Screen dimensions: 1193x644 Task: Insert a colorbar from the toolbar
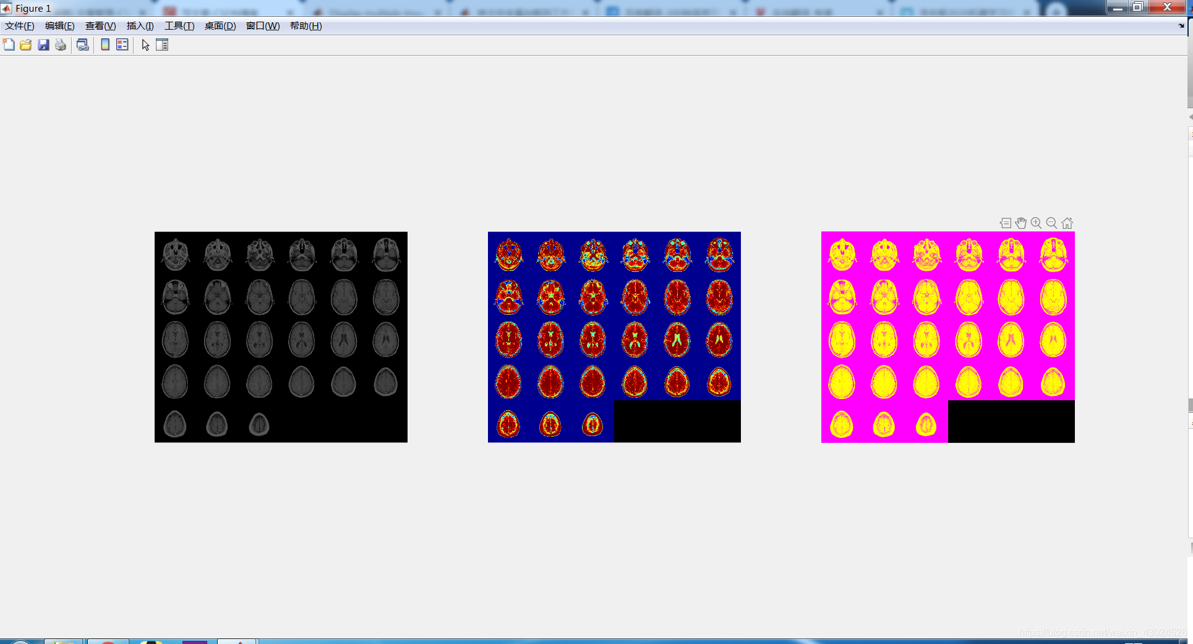[x=105, y=45]
